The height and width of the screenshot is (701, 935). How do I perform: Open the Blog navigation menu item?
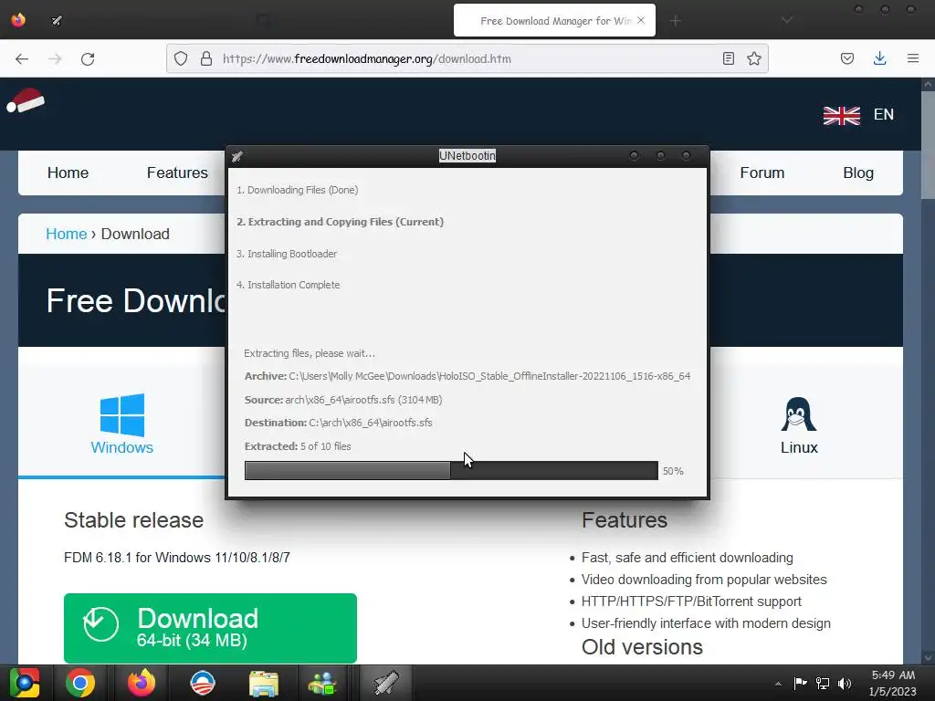858,173
